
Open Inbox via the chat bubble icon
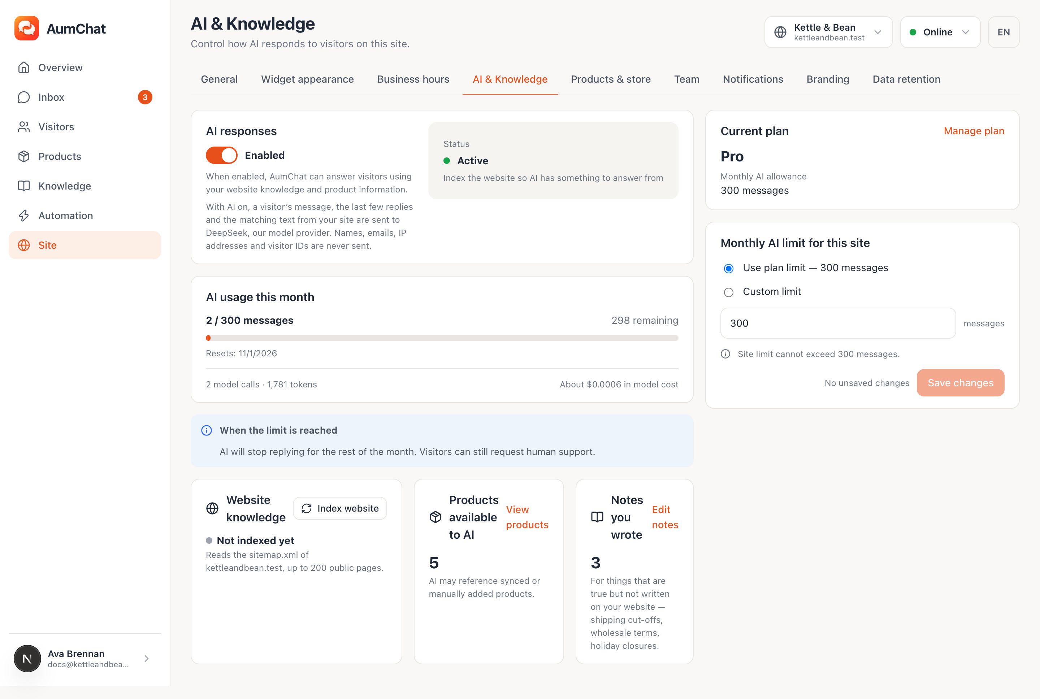[23, 97]
